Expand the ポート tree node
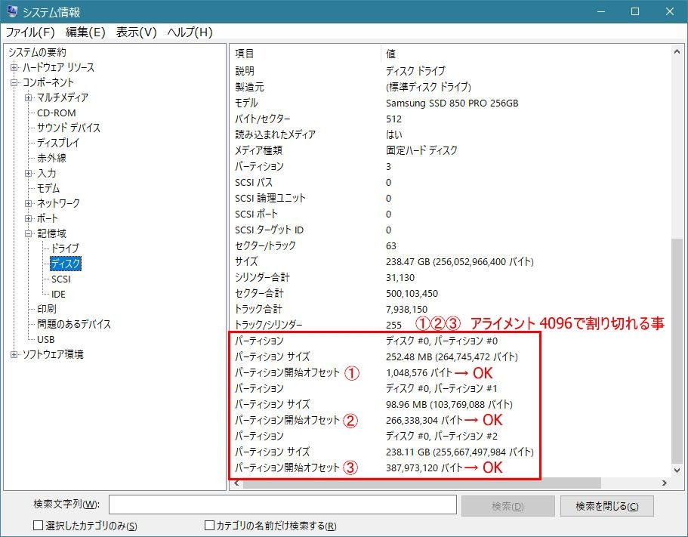688x537 pixels. [x=29, y=218]
